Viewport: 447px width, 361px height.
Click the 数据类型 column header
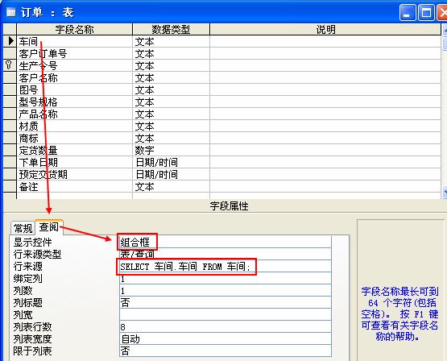pyautogui.click(x=171, y=29)
